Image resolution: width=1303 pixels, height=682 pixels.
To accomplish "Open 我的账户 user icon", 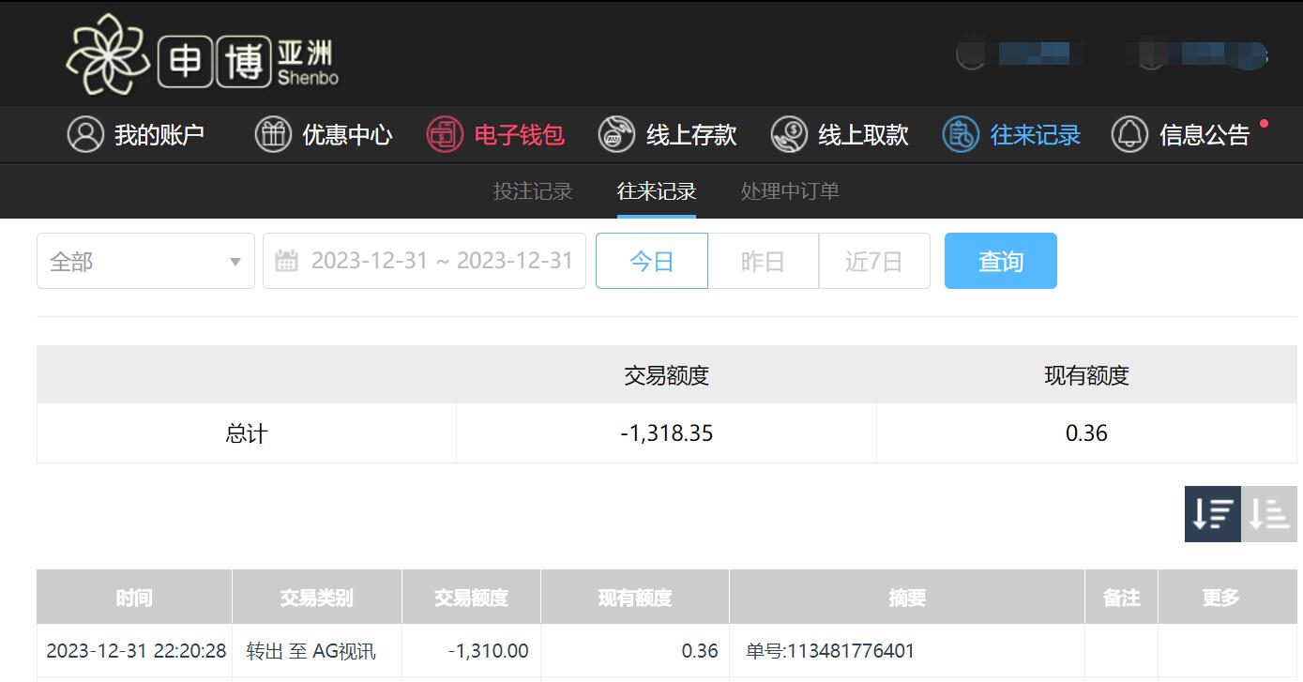I will (x=85, y=134).
